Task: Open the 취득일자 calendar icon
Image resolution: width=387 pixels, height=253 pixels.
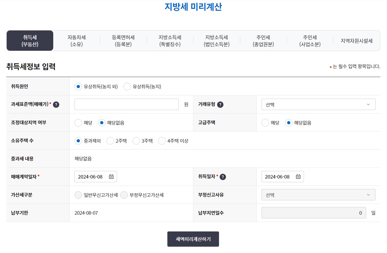Action: (x=297, y=177)
